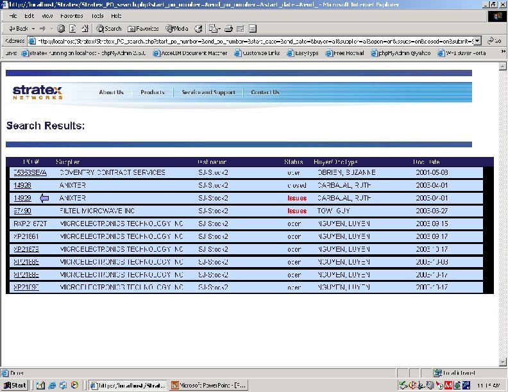The image size is (508, 392).
Task: Open the Contact Us nav item
Action: point(265,92)
